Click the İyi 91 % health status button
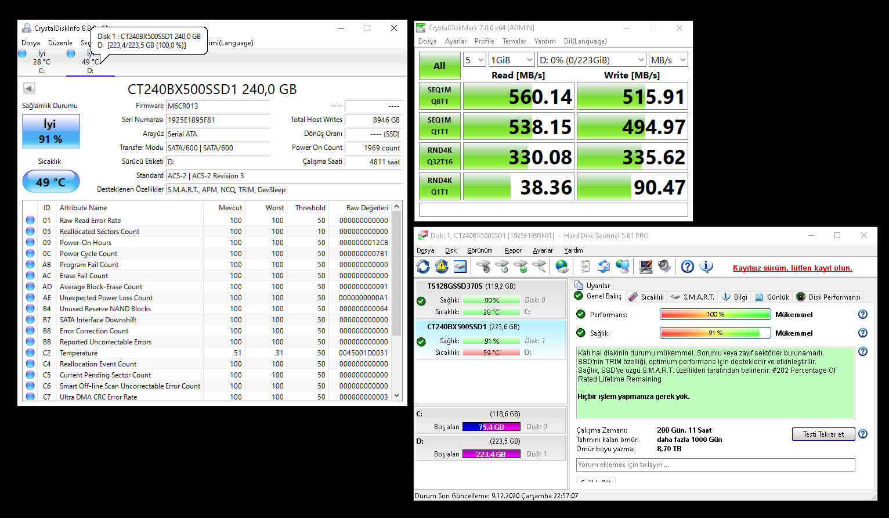 click(x=51, y=131)
